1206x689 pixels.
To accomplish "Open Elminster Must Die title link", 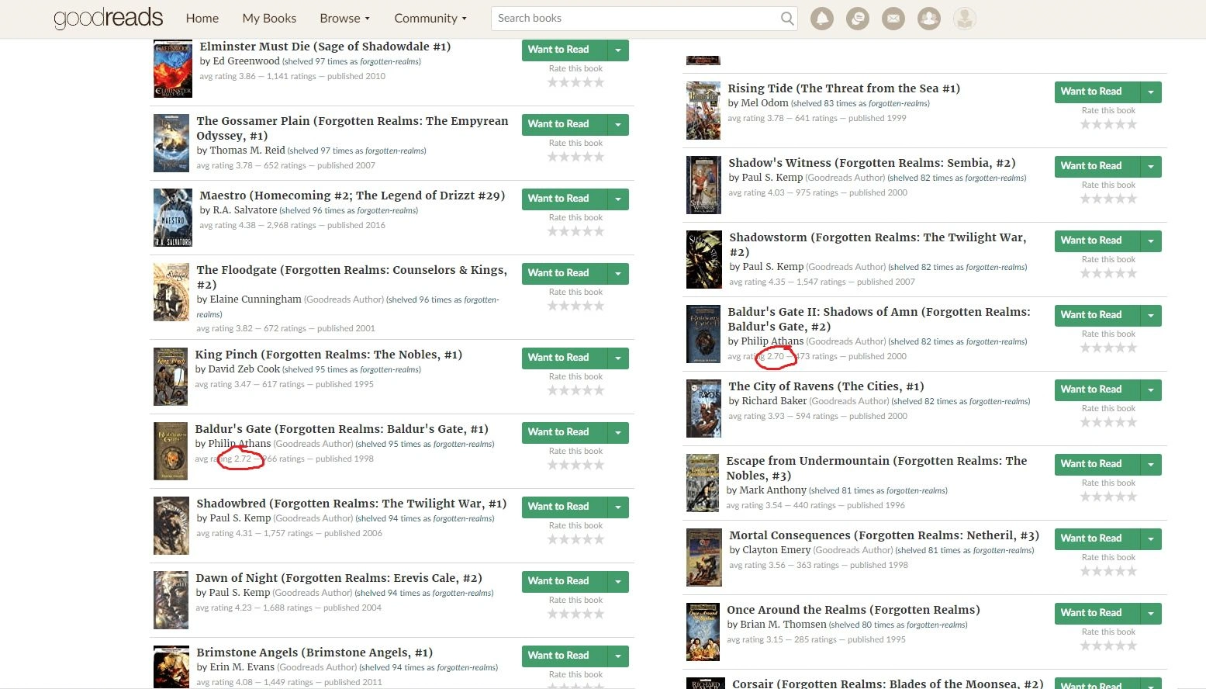I will point(325,47).
